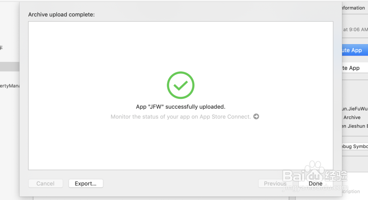Click the "Archive upload complete:" heading
The image size is (368, 200).
coord(61,15)
